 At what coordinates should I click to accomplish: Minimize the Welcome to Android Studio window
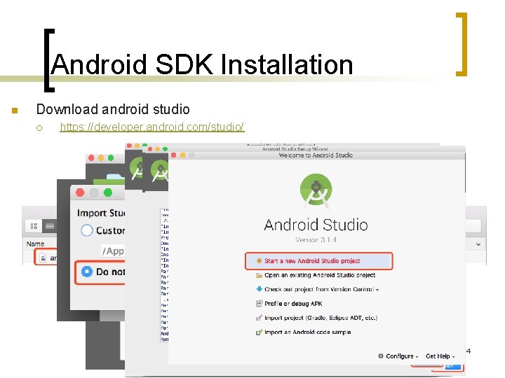(x=182, y=155)
